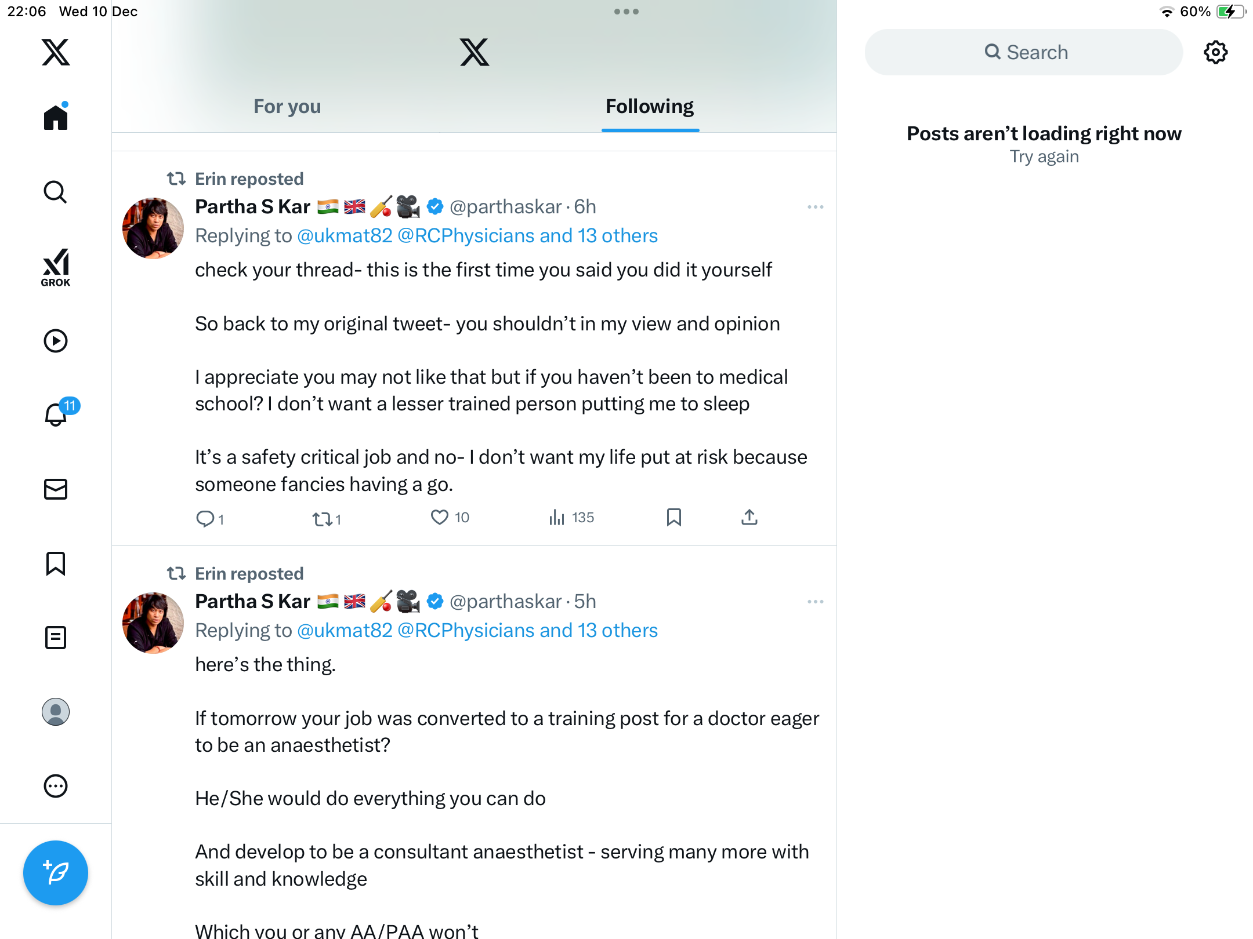Open notifications bell with 11 badge

coord(57,414)
